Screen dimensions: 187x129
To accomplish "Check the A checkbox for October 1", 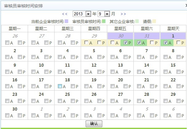I will pos(33,115).
